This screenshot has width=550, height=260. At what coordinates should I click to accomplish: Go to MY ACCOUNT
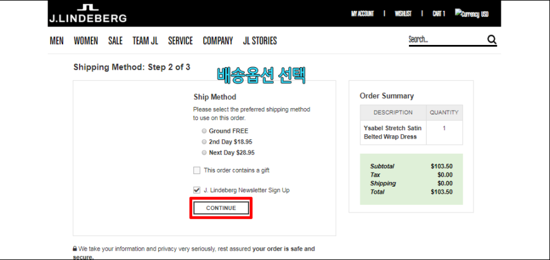[x=362, y=14]
